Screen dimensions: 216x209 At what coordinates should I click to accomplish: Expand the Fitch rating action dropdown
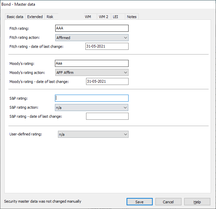click(x=91, y=38)
